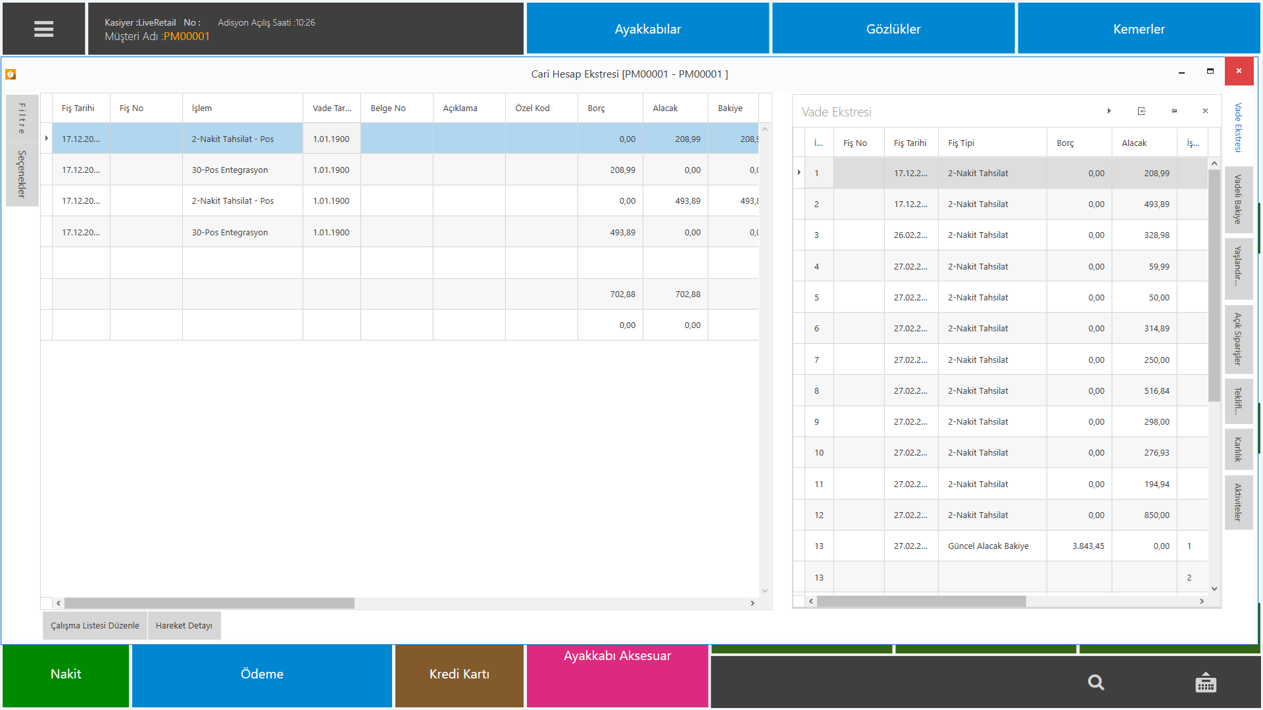Click the 702,88 Borç total cell
The width and height of the screenshot is (1263, 710).
pos(610,294)
